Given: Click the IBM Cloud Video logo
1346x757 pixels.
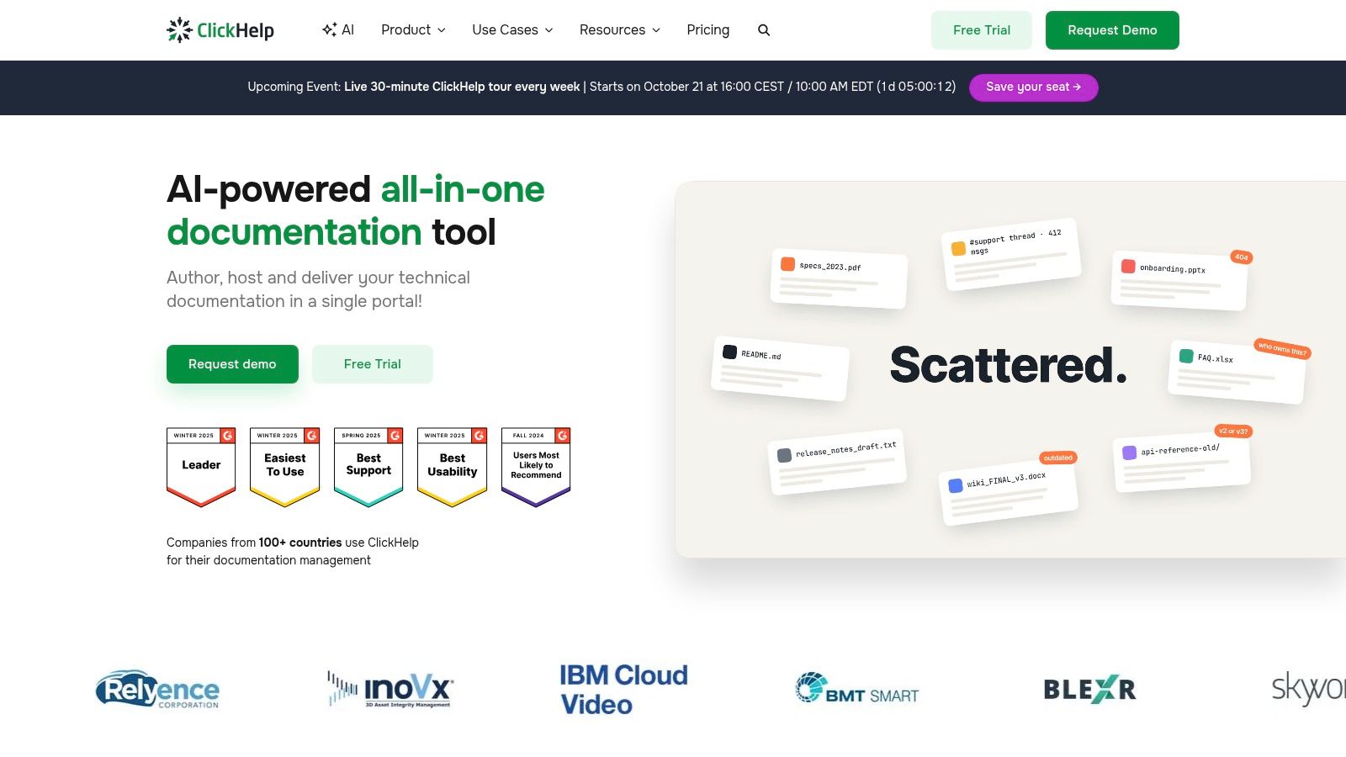Looking at the screenshot, I should click(623, 690).
